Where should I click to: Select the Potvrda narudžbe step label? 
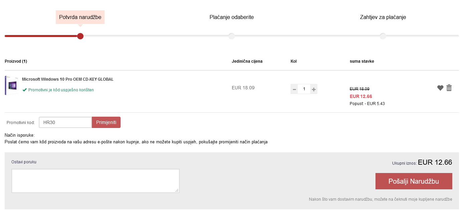(x=80, y=17)
